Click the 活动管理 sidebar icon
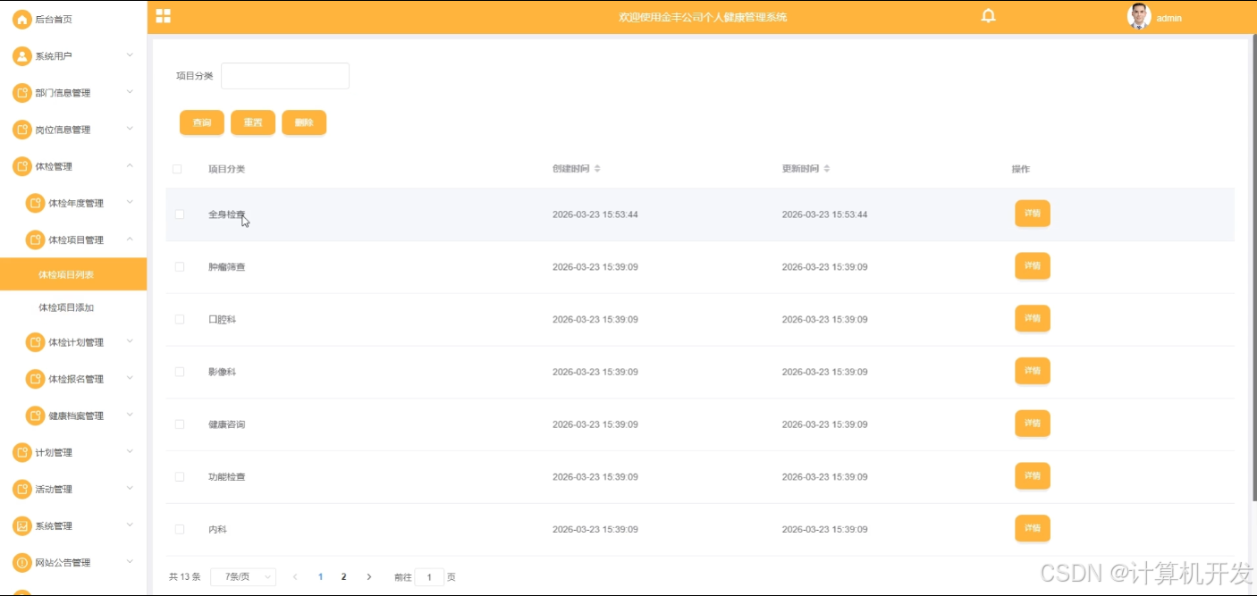Viewport: 1257px width, 596px height. coord(22,489)
